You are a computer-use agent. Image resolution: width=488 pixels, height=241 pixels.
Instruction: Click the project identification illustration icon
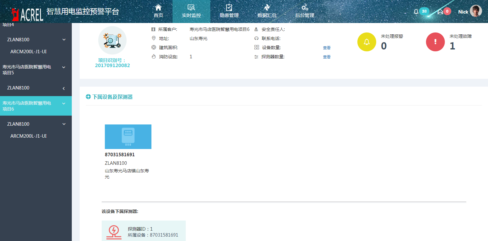click(112, 41)
